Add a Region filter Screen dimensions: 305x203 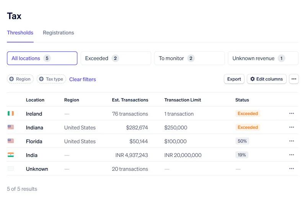[x=20, y=79]
